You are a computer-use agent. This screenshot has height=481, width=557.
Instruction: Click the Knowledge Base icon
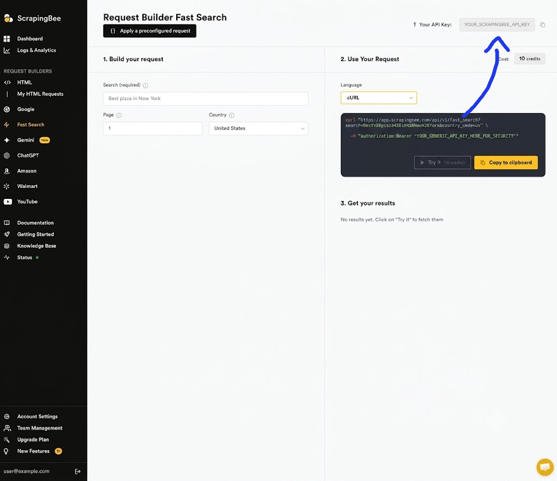click(7, 246)
